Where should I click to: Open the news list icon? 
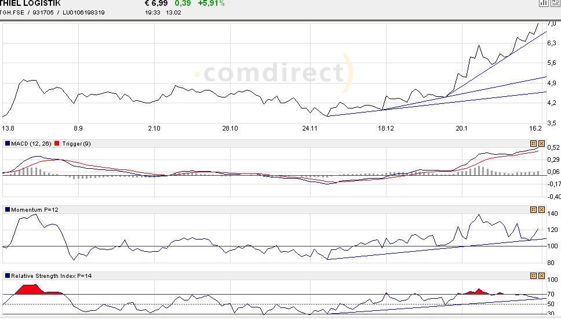tap(555, 3)
